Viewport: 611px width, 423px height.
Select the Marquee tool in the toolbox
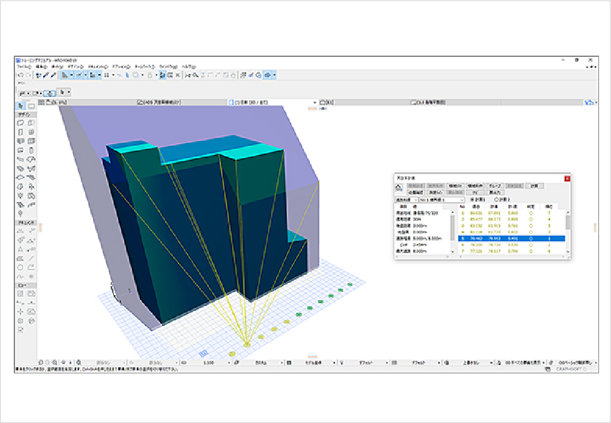coord(31,106)
